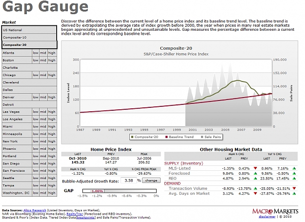Screen dimensions: 305x222
Task: Open the Los Angeles market row
Action: coord(17,119)
